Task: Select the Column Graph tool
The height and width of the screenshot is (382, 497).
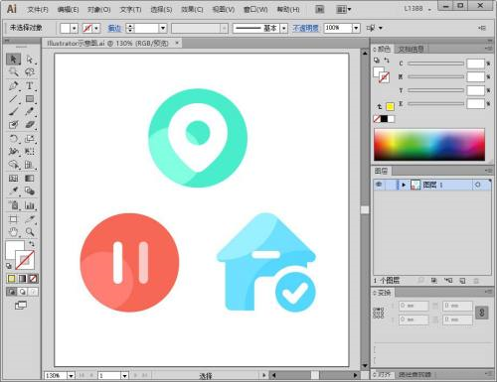Action: pos(30,205)
